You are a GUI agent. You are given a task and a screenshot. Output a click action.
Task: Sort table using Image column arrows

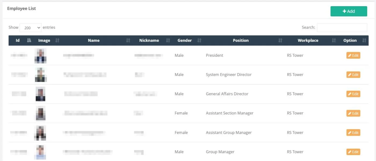pos(57,40)
